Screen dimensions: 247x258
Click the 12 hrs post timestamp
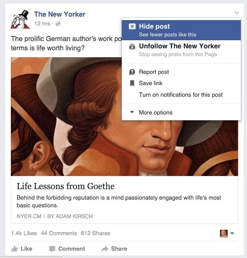(42, 24)
